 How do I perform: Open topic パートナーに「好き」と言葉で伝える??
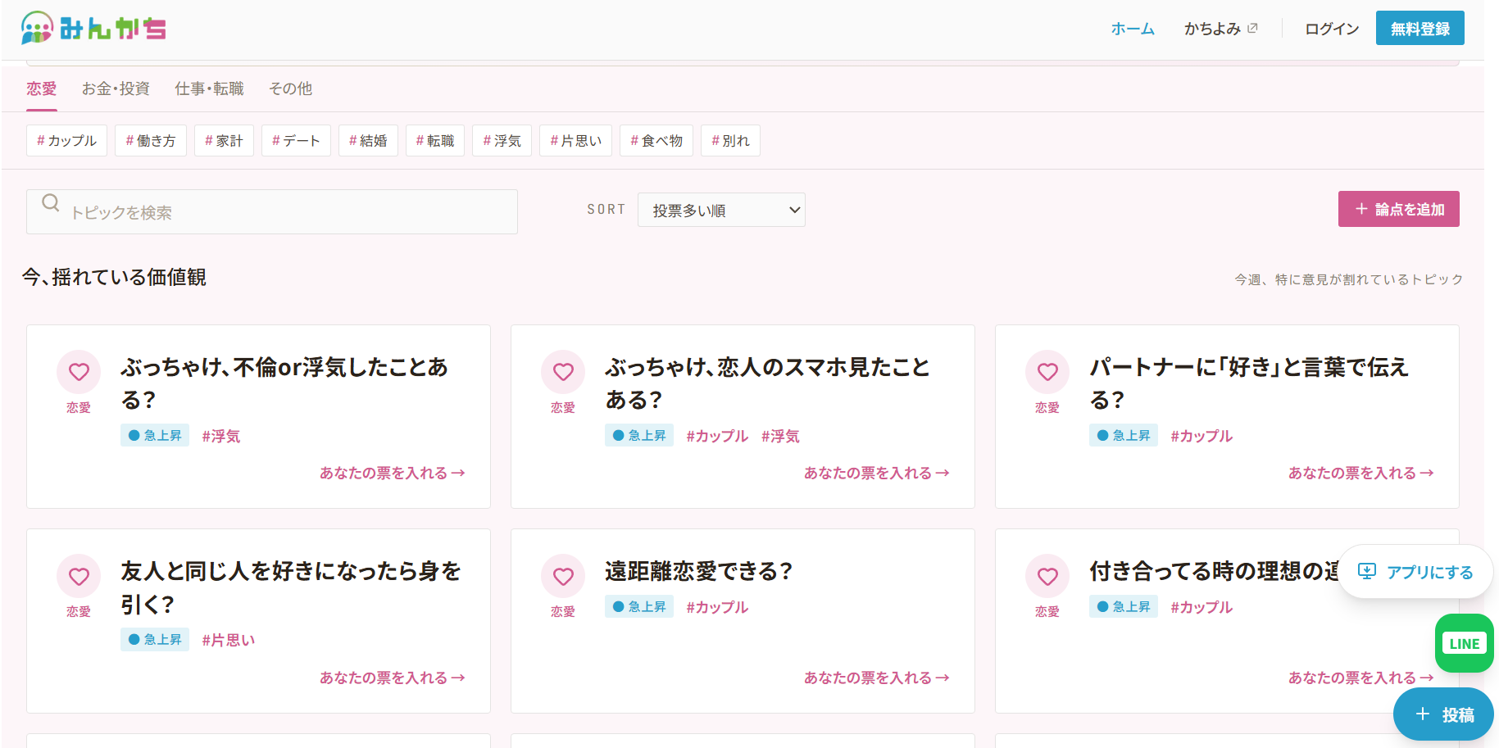[x=1248, y=383]
